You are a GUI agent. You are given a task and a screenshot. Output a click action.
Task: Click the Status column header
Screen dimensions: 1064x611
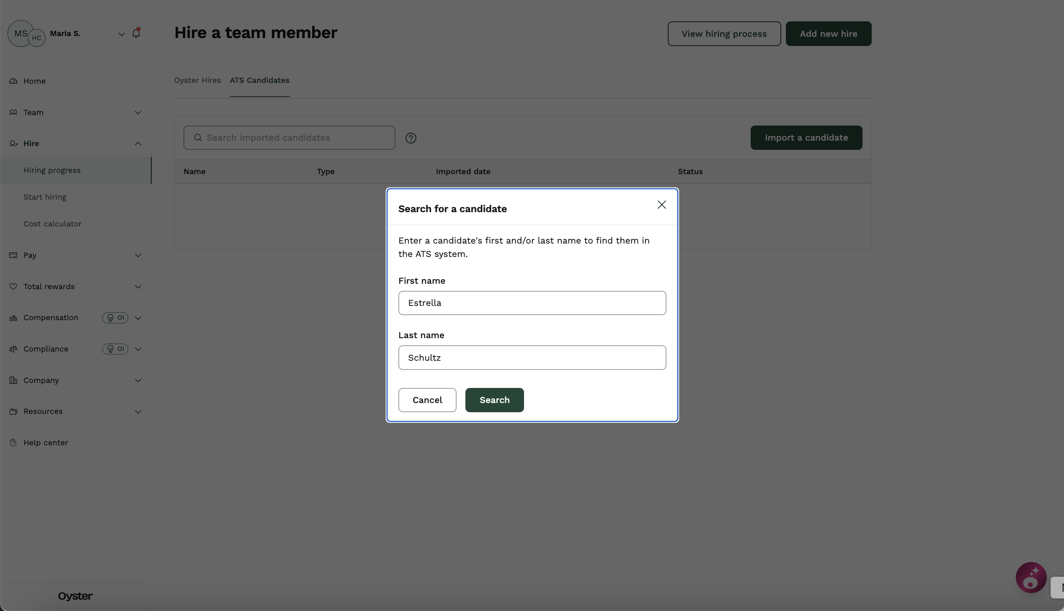pyautogui.click(x=690, y=172)
